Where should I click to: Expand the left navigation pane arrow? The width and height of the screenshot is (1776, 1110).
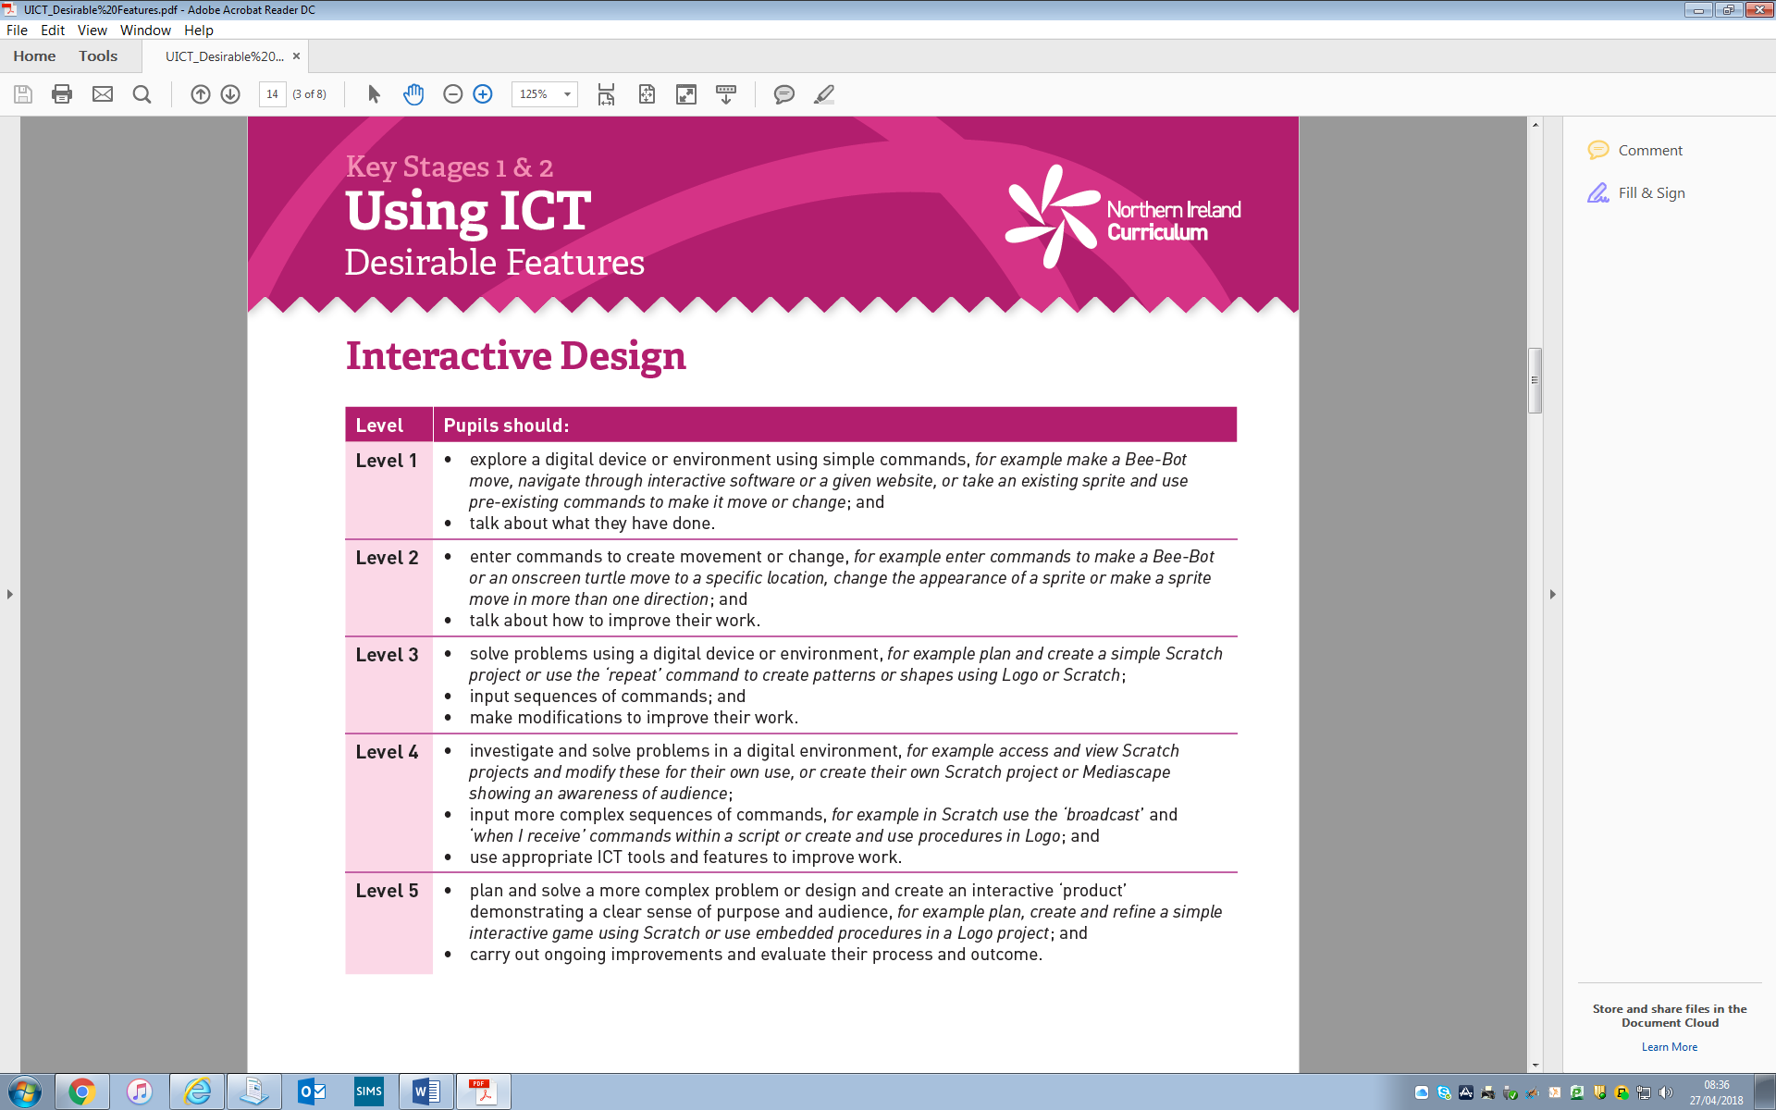tap(9, 594)
